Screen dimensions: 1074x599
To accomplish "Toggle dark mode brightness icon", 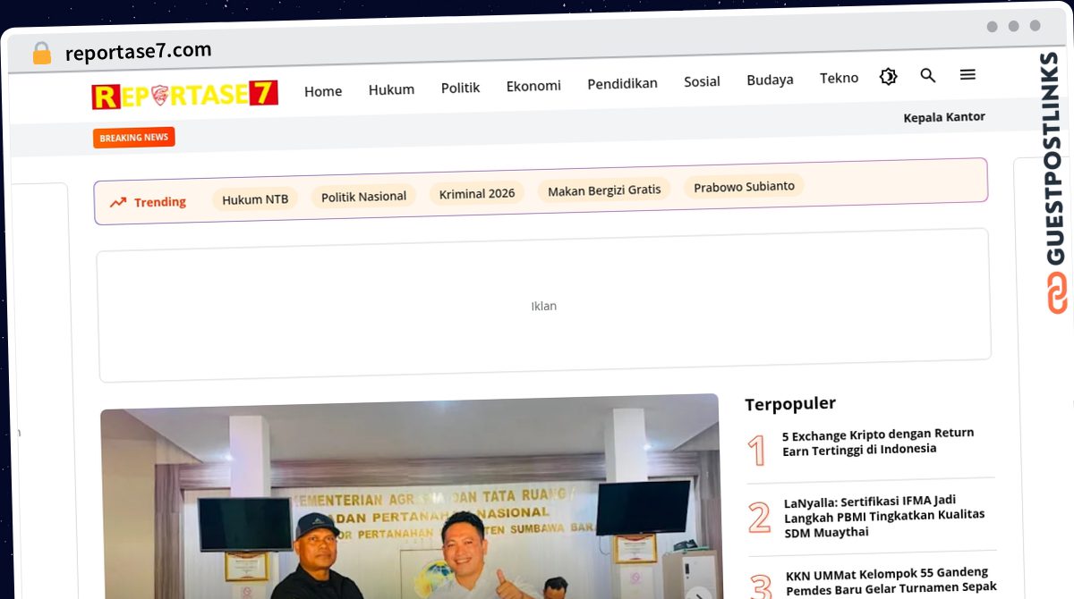I will [888, 77].
